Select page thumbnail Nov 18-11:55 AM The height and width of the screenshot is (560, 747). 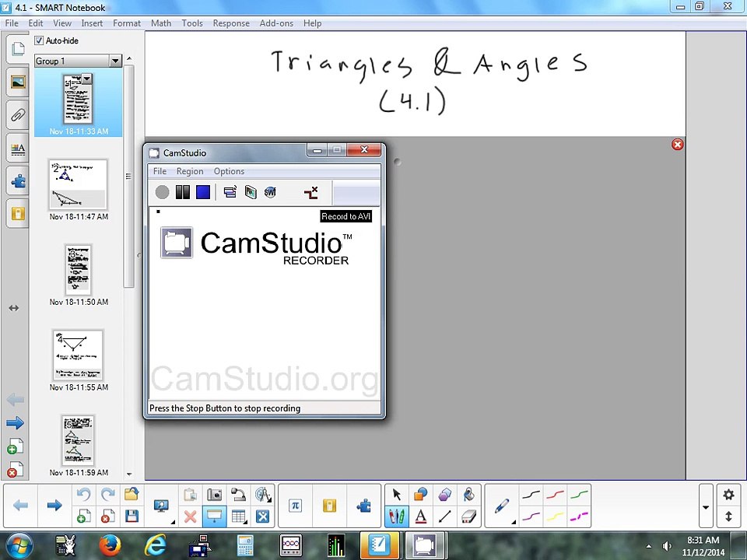click(78, 355)
